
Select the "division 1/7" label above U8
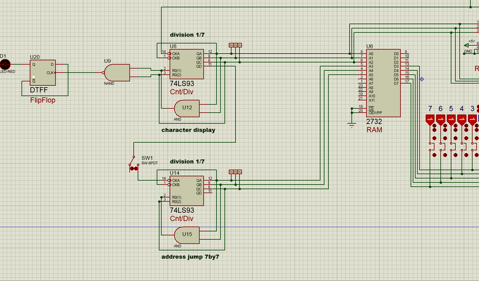[x=187, y=35]
